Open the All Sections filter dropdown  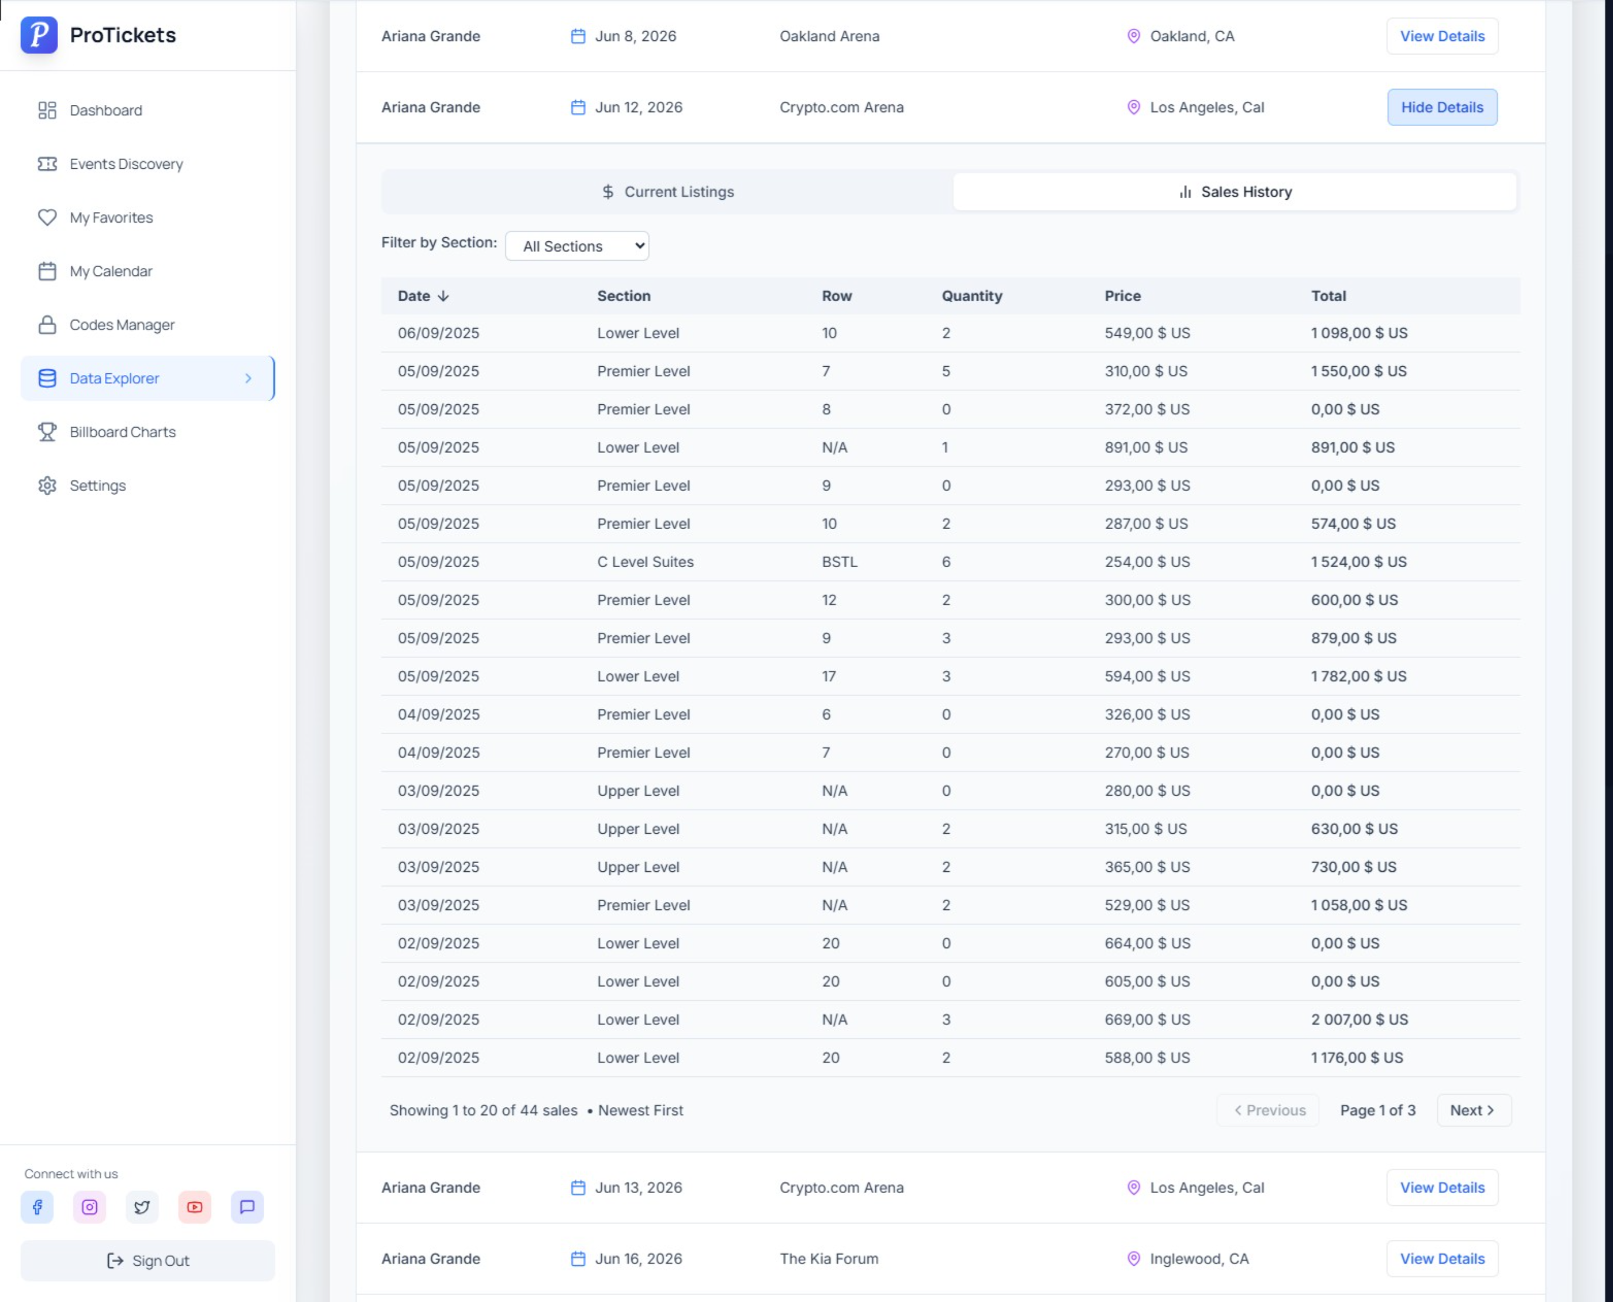[x=577, y=246]
